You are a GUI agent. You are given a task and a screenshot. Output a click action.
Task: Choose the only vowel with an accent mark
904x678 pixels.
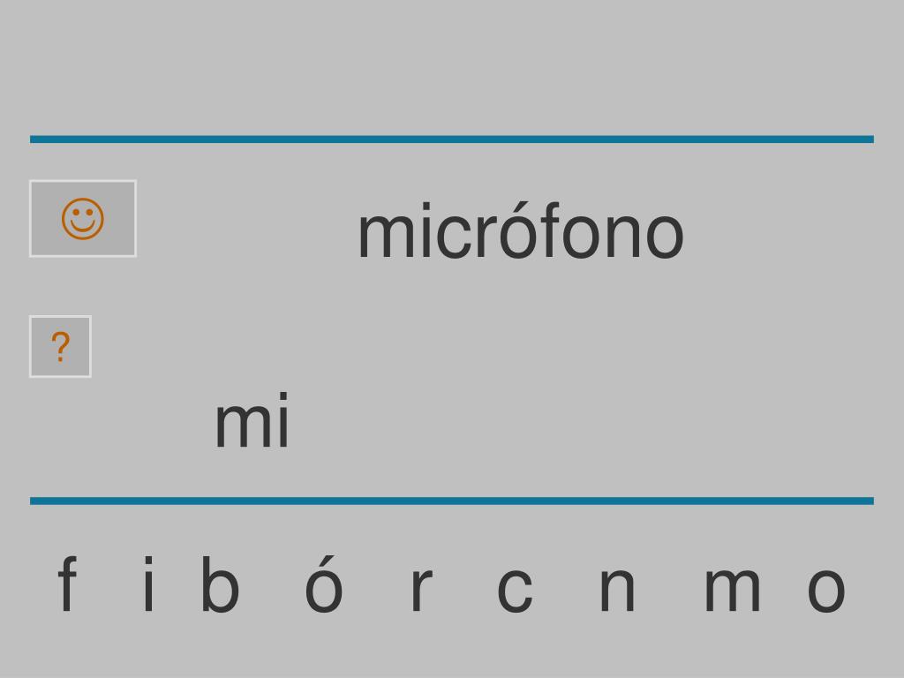(x=324, y=584)
